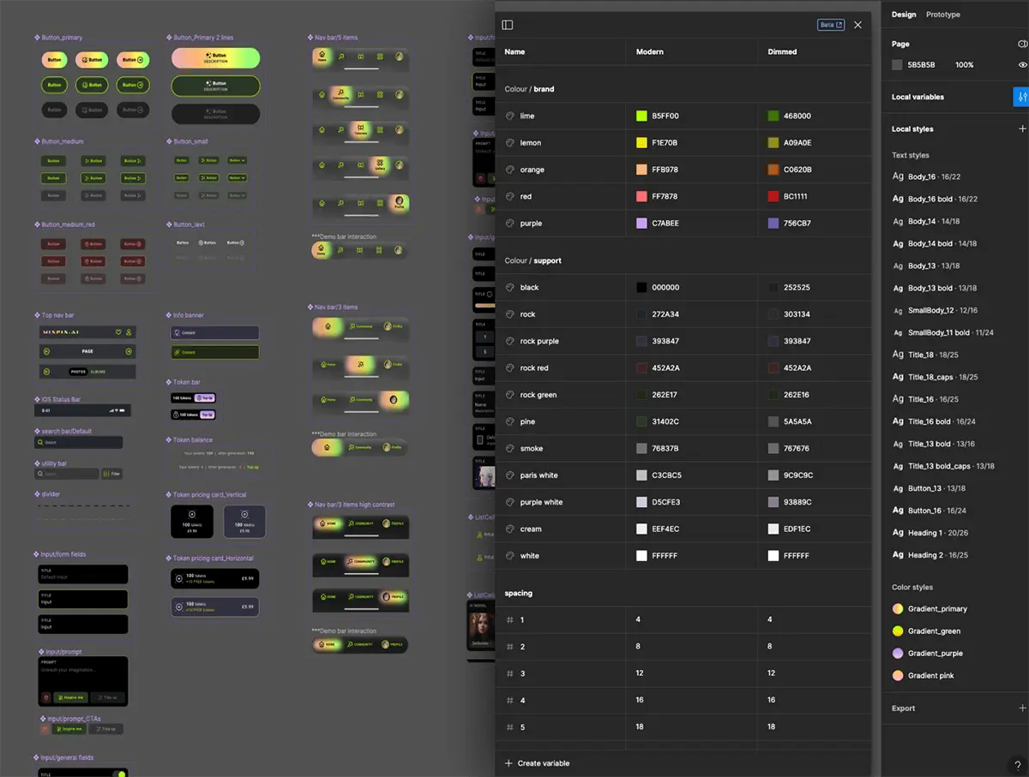This screenshot has height=777, width=1029.
Task: Click the page background 5B5B5B swatch
Action: point(897,65)
